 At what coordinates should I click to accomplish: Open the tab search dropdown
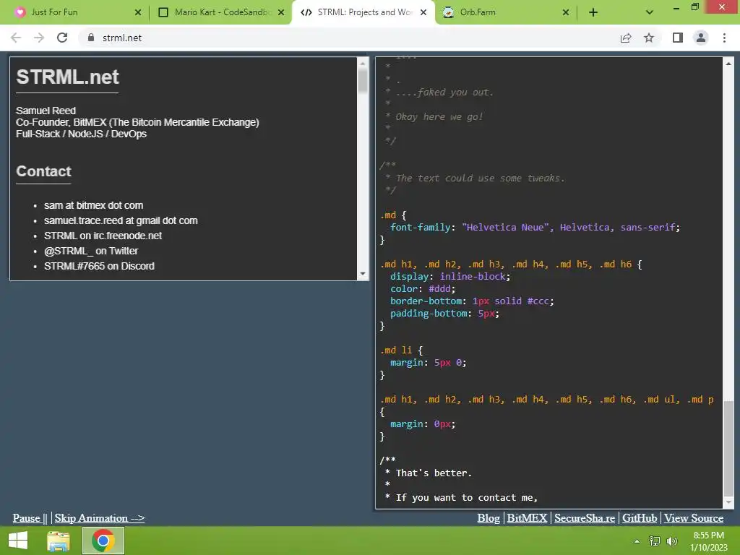[650, 13]
